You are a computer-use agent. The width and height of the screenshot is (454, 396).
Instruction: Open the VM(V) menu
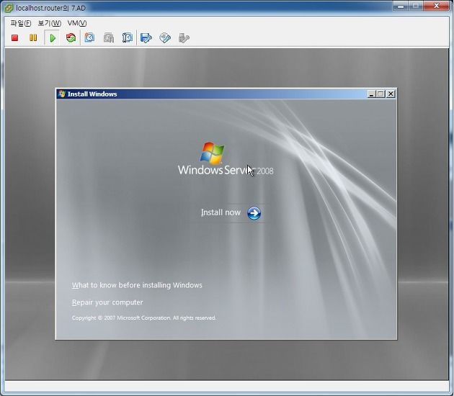tap(77, 23)
